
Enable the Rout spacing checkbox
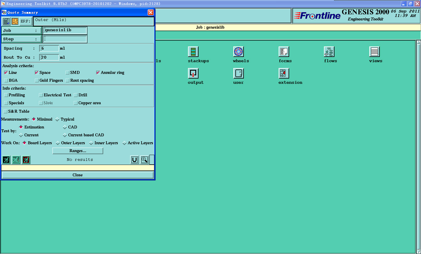[68, 81]
